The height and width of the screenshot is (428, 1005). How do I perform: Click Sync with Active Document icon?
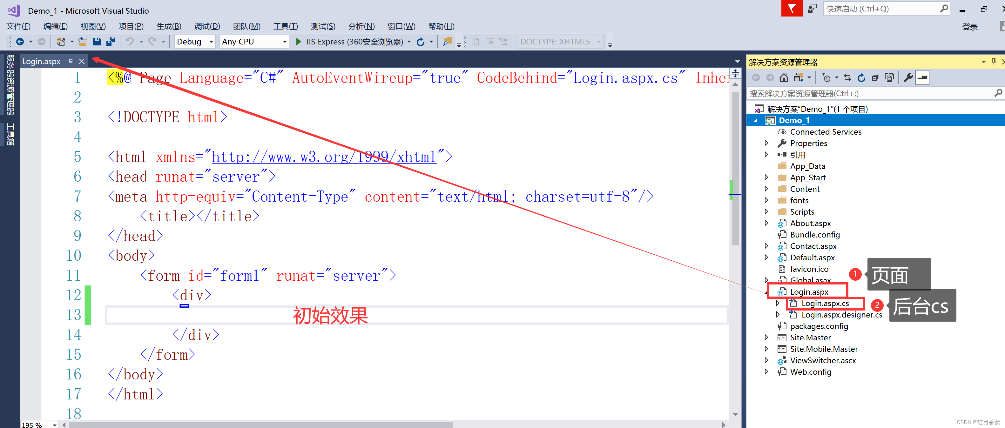(847, 78)
